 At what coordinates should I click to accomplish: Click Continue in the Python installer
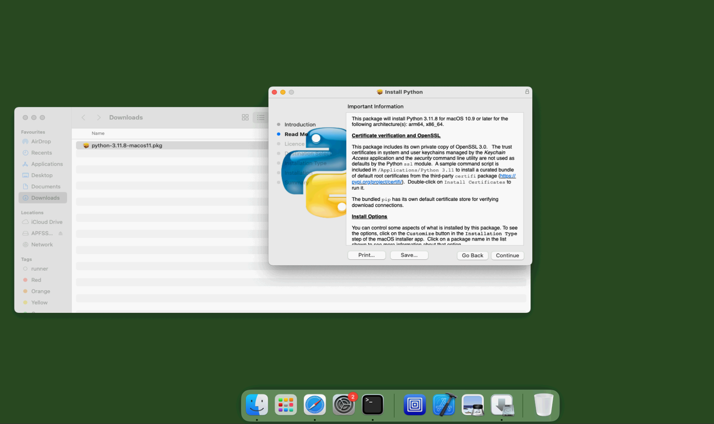[x=507, y=255]
